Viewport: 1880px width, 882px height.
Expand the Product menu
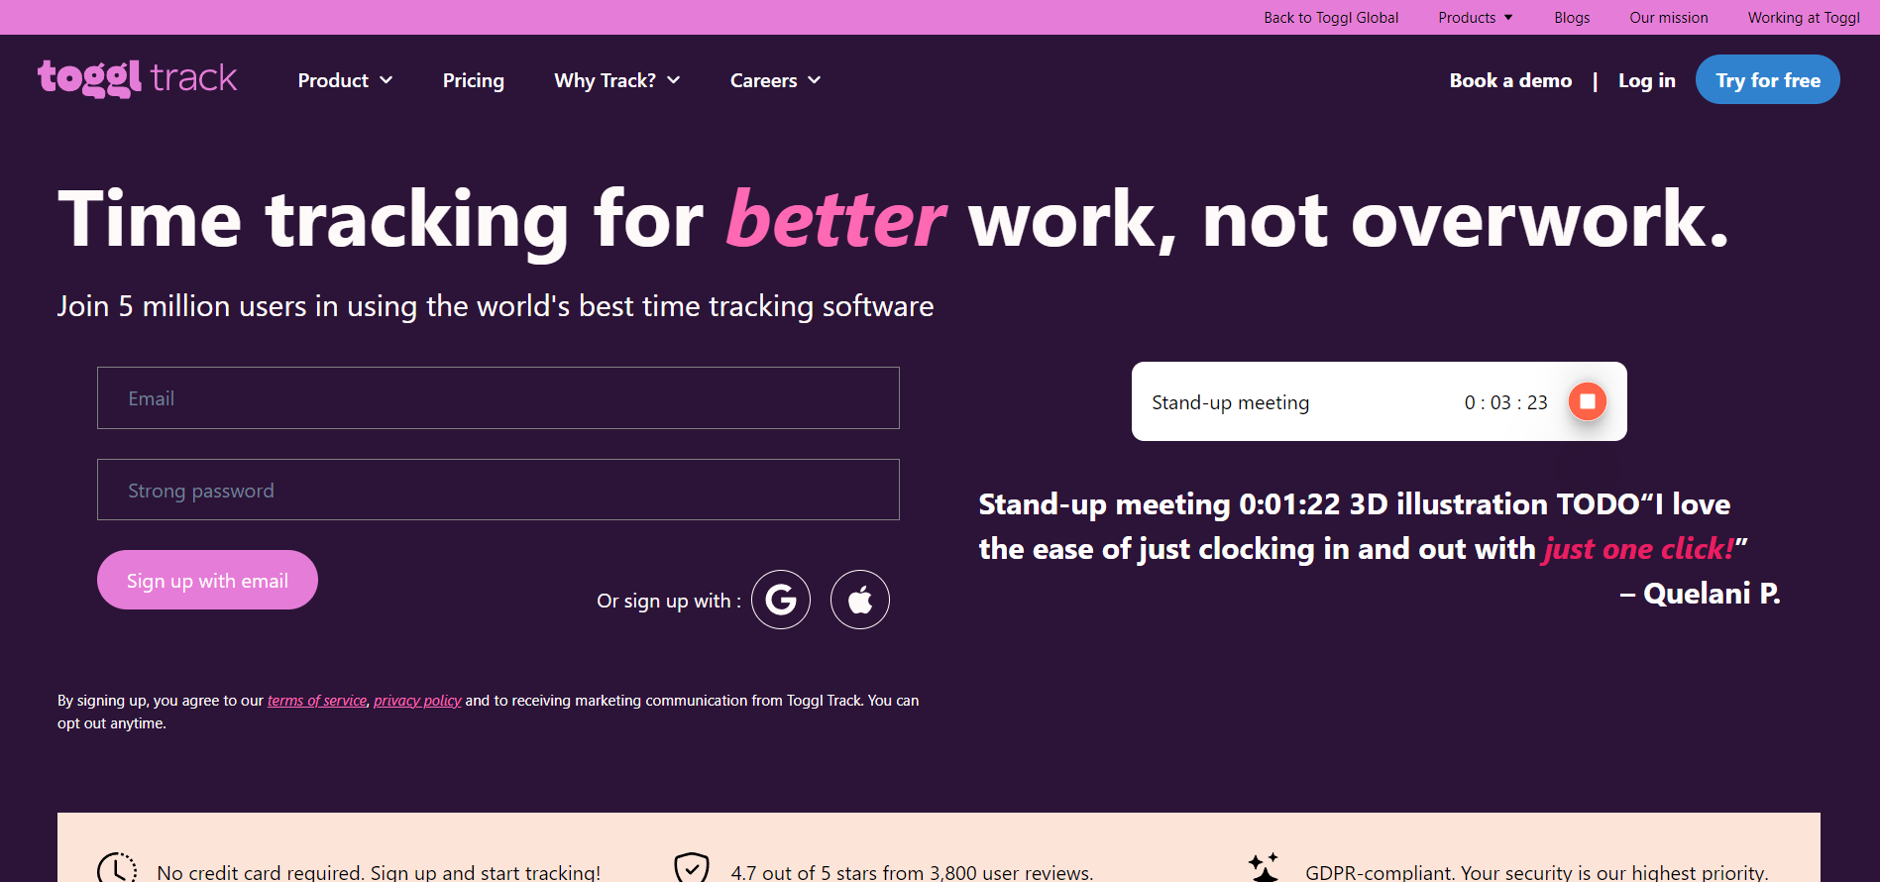pos(345,80)
